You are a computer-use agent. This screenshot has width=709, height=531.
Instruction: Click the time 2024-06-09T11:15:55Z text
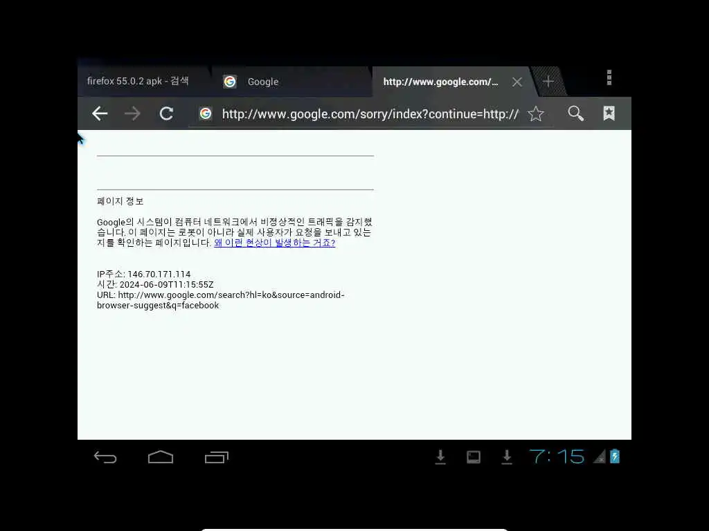click(x=166, y=284)
